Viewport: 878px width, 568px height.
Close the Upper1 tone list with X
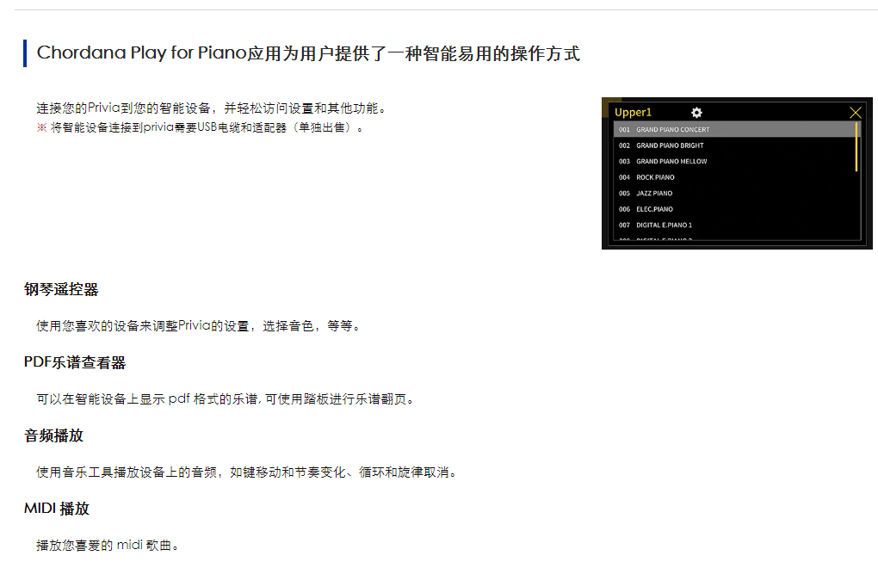855,113
